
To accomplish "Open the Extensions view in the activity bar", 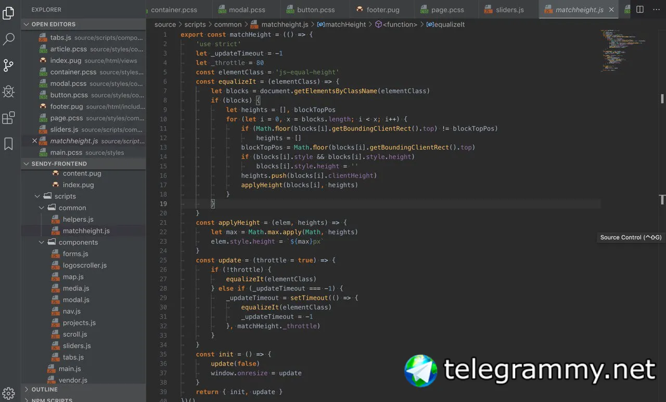I will point(9,118).
